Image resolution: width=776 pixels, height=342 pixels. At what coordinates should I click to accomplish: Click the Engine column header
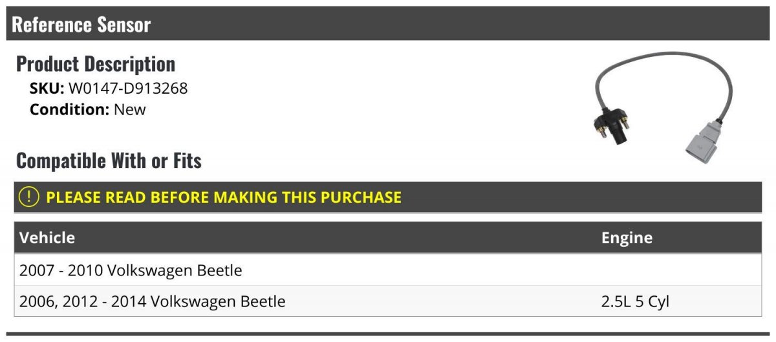tap(627, 238)
